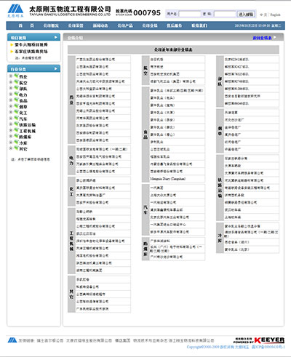Click the folder icon beside 铁路运输
The height and width of the screenshot is (357, 291).
tap(16, 124)
